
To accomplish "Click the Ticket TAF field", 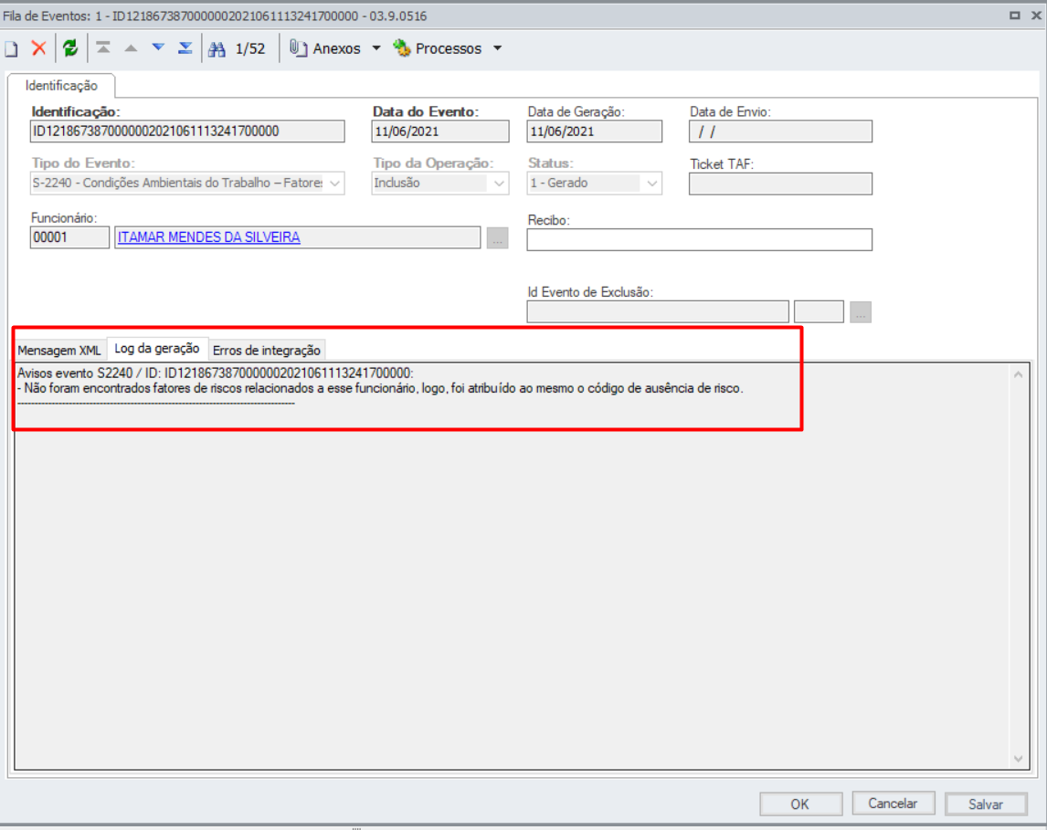I will pyautogui.click(x=780, y=184).
